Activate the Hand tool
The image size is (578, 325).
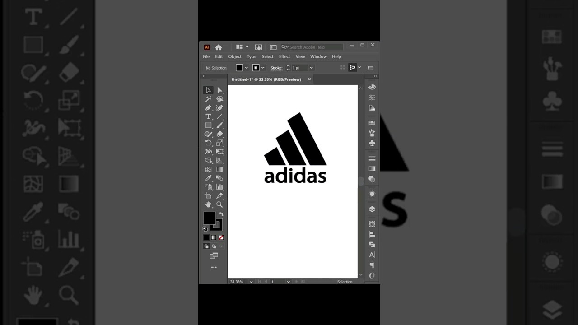pos(208,204)
